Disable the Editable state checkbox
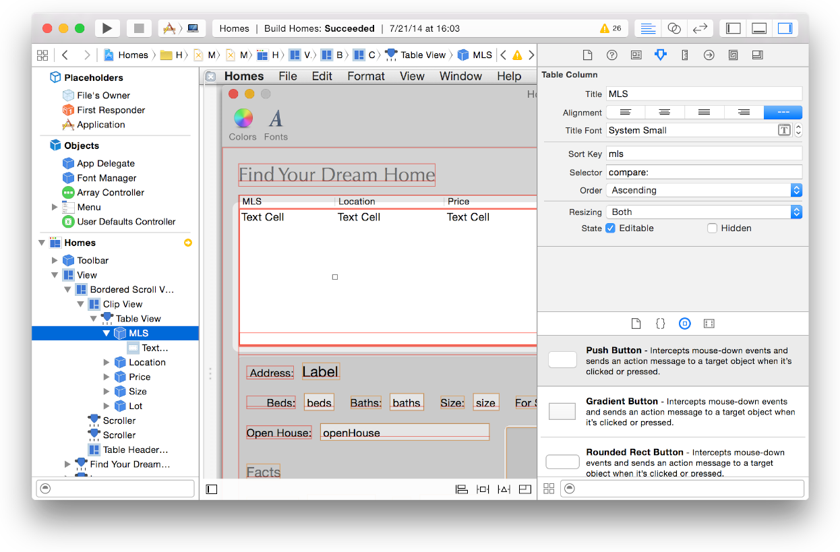The width and height of the screenshot is (840, 552). click(610, 228)
